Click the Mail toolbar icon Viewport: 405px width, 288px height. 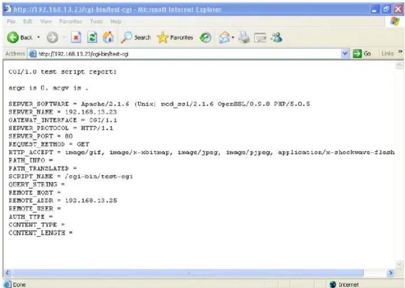pyautogui.click(x=224, y=37)
